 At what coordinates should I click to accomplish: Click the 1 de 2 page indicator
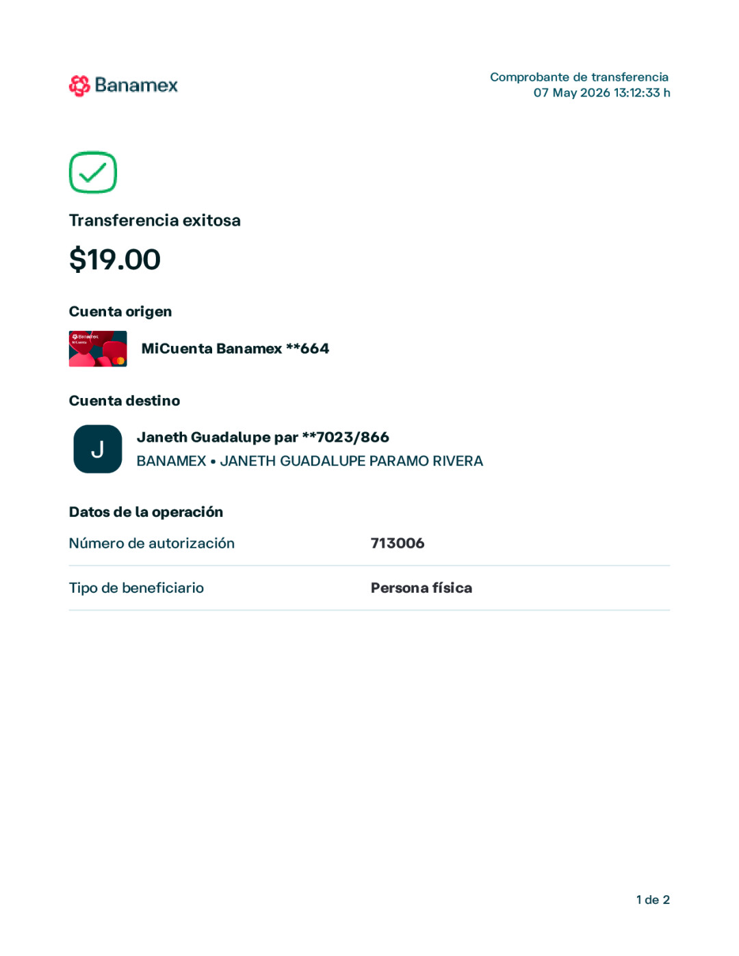[x=653, y=900]
